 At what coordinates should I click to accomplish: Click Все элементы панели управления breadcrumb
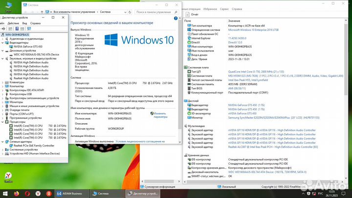click(x=74, y=12)
